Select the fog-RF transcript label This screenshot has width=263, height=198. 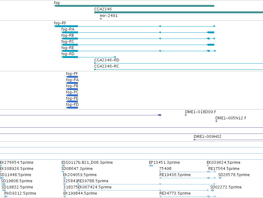coord(60,23)
